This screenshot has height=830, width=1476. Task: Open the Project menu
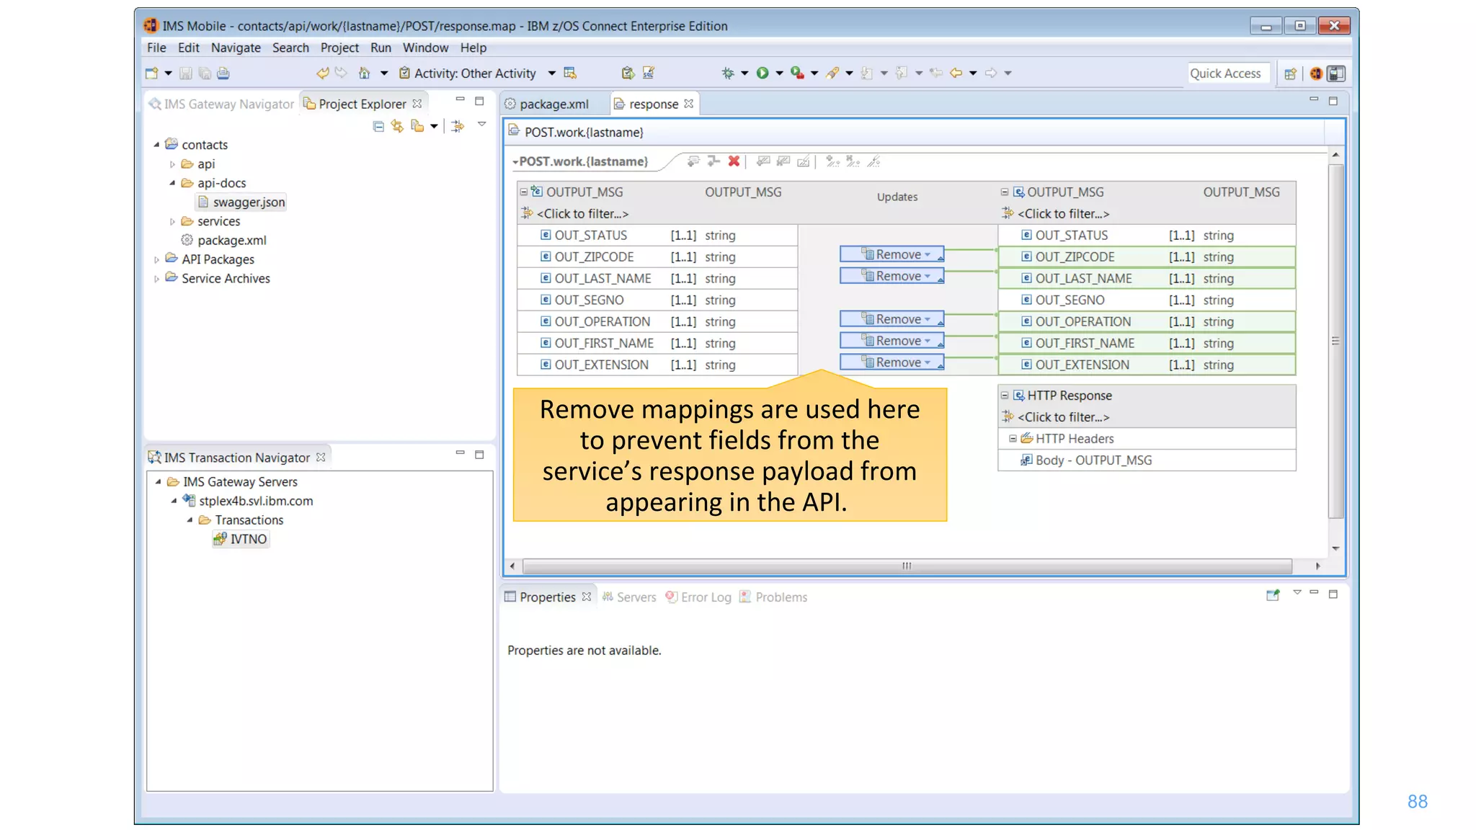339,48
